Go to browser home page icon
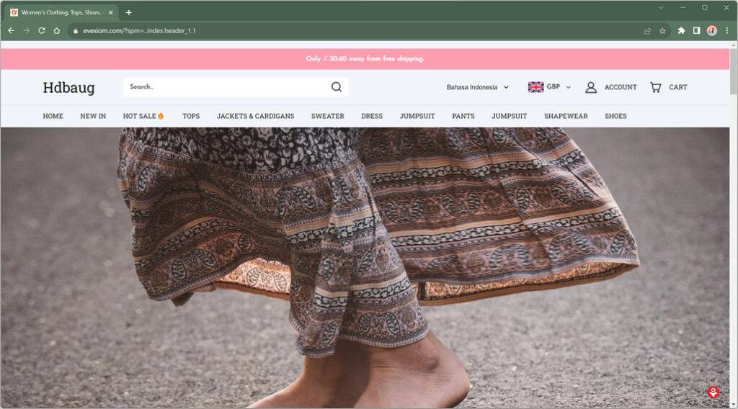The width and height of the screenshot is (738, 409). click(57, 30)
